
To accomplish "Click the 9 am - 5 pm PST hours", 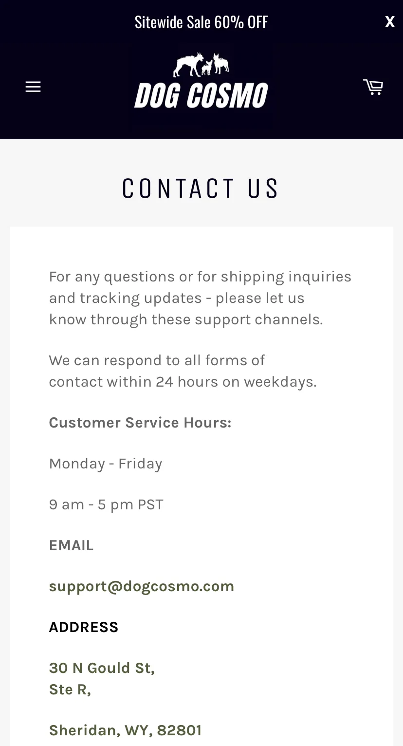I will [x=106, y=504].
